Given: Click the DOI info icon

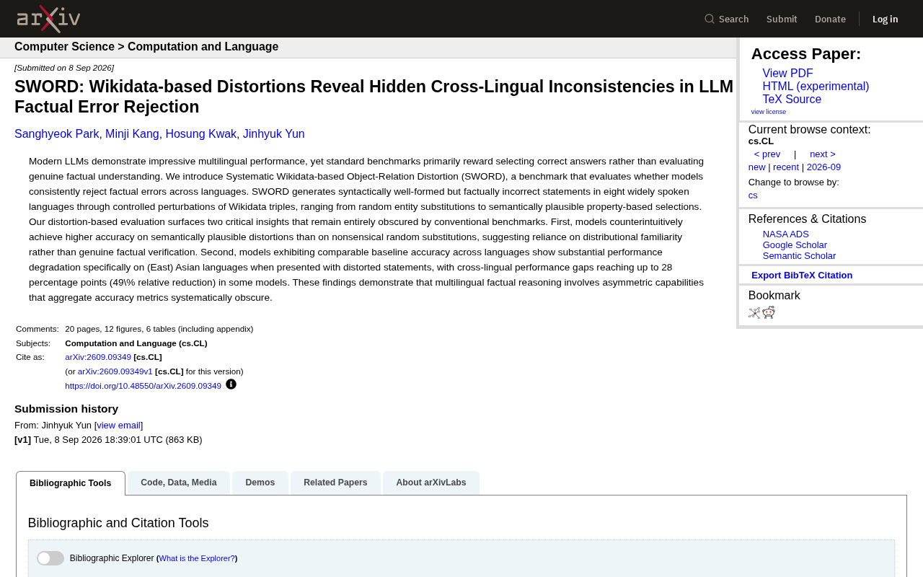Looking at the screenshot, I should 231,384.
